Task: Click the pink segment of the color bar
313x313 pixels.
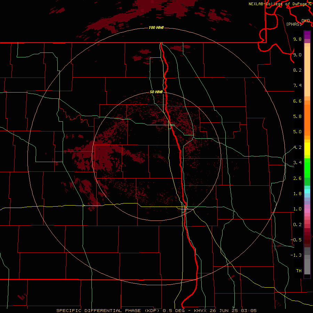Action: point(307,211)
